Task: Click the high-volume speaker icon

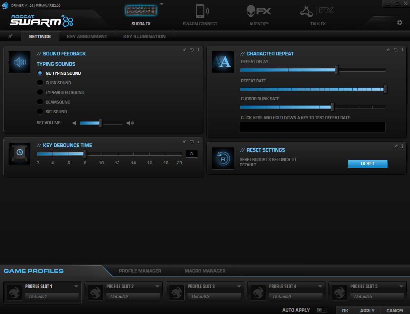Action: (130, 123)
